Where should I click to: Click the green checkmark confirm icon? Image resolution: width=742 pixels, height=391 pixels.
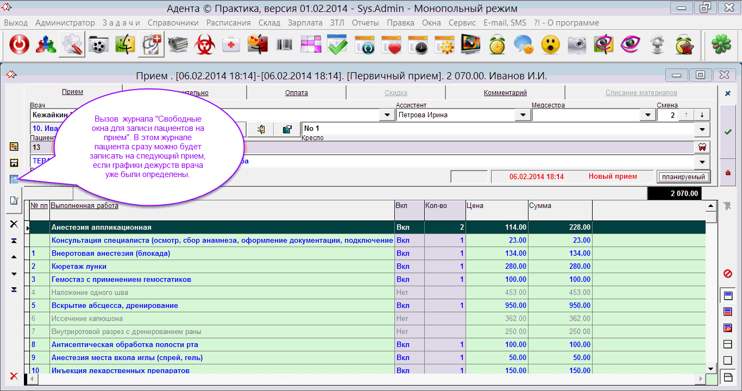pyautogui.click(x=728, y=132)
